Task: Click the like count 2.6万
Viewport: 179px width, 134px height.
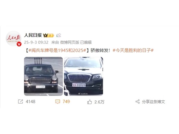Action: (x=99, y=102)
